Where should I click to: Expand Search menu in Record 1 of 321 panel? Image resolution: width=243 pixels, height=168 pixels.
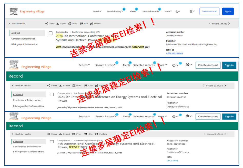tap(97, 12)
